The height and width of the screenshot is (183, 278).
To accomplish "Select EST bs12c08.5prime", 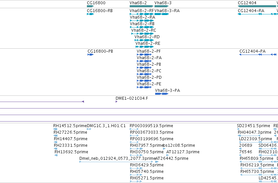I will 179,145.
